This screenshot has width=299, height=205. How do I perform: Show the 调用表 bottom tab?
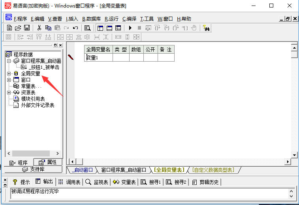click(x=69, y=182)
